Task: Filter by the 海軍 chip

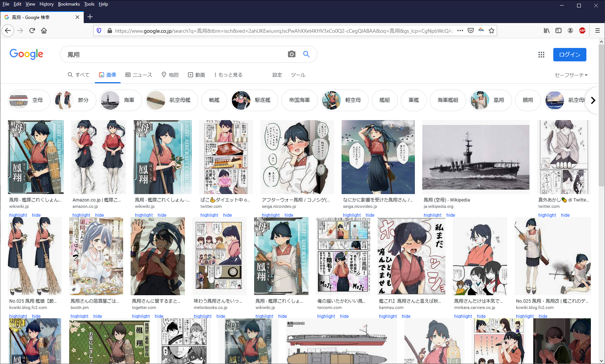Action: (x=121, y=100)
